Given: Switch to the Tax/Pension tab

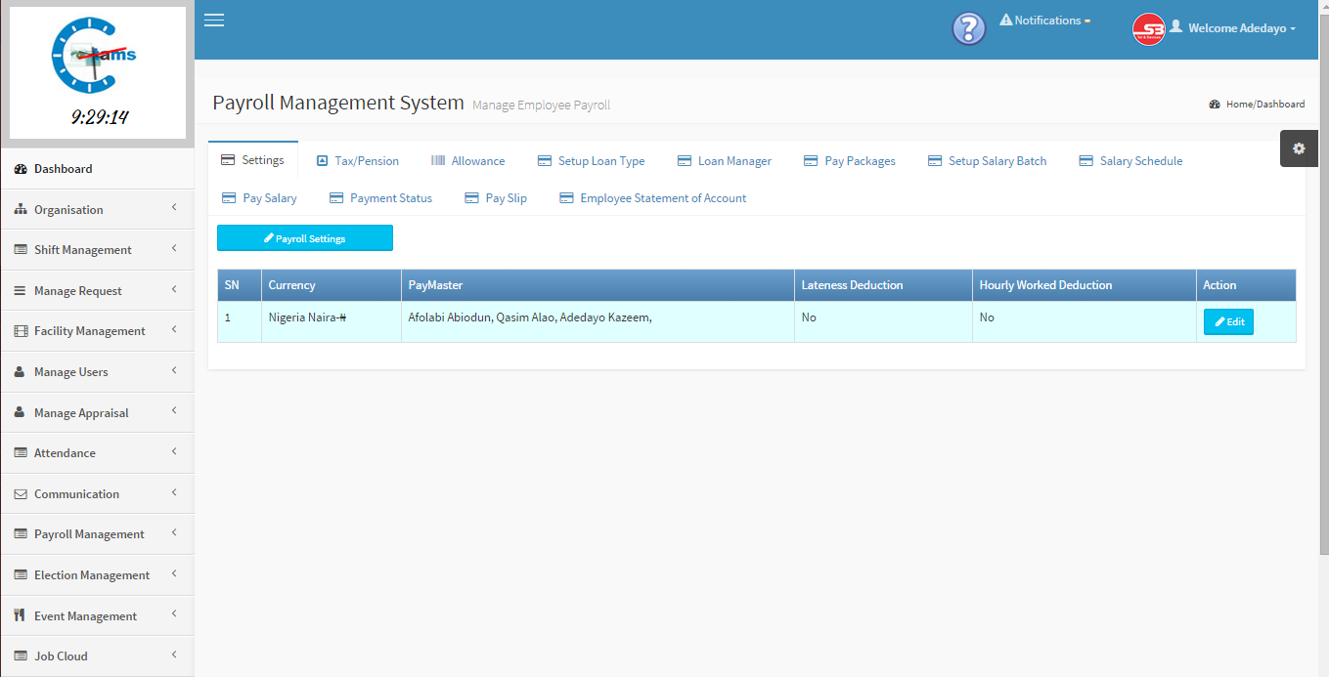Looking at the screenshot, I should 358,161.
